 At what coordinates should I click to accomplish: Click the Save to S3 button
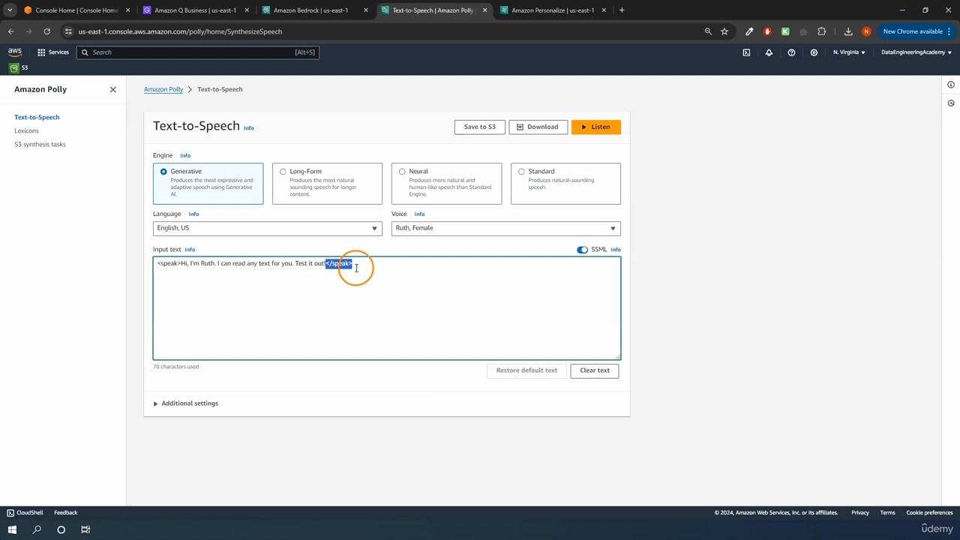point(480,127)
